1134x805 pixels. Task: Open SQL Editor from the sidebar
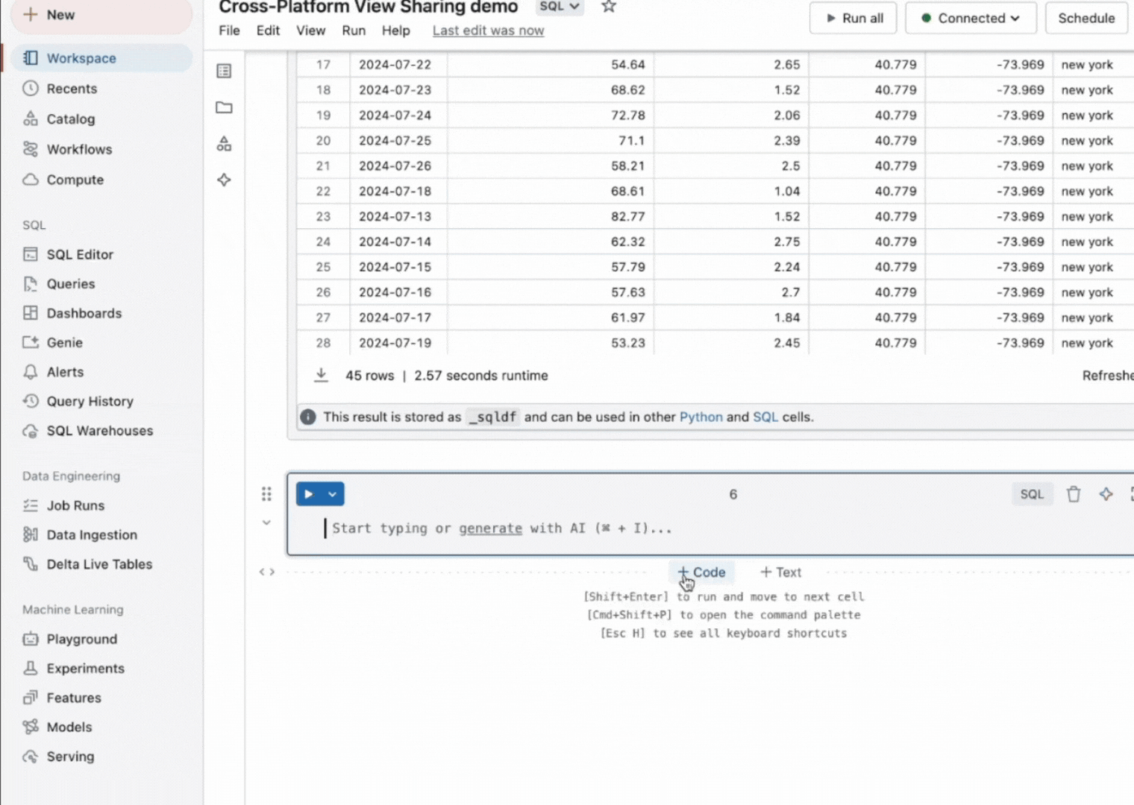pos(80,254)
